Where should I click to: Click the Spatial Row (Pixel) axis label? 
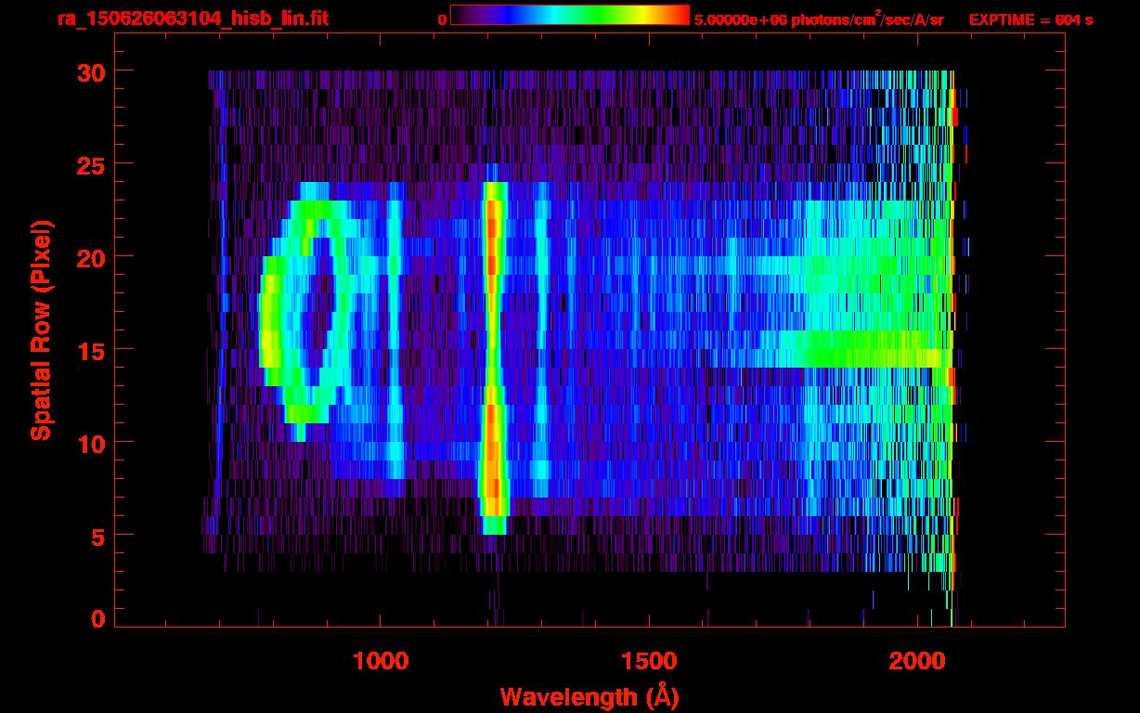(40, 330)
